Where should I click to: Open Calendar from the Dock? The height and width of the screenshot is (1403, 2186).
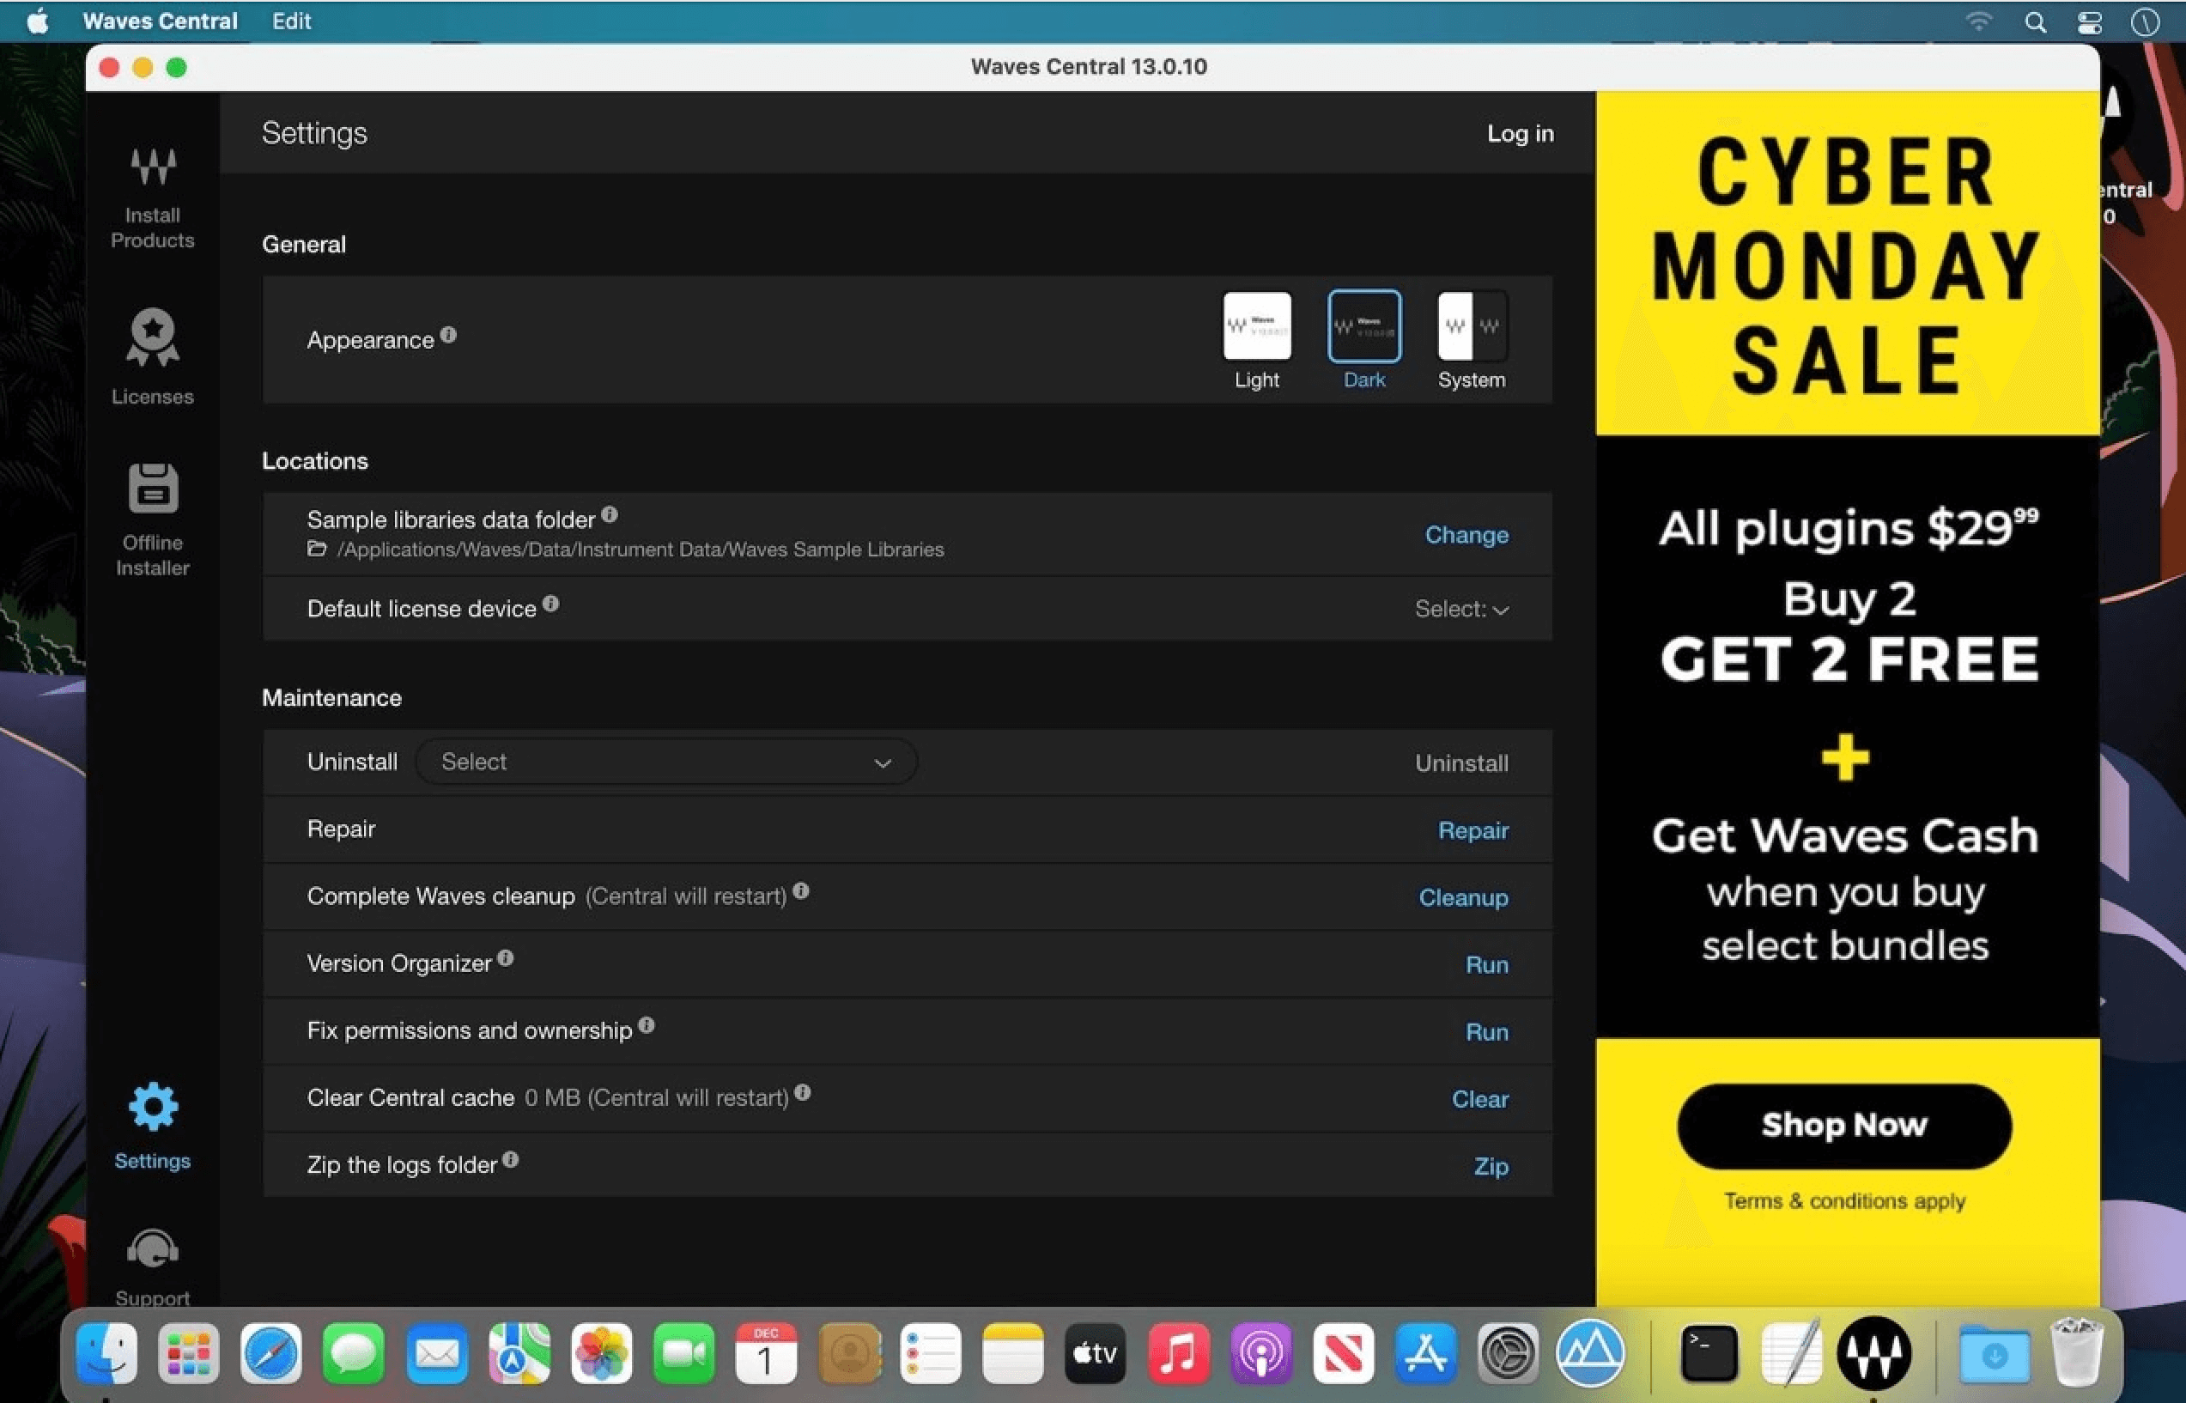coord(766,1353)
